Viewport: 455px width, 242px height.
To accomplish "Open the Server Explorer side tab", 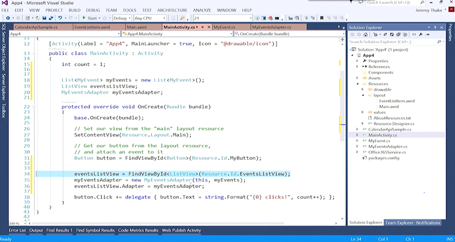I will [4, 86].
